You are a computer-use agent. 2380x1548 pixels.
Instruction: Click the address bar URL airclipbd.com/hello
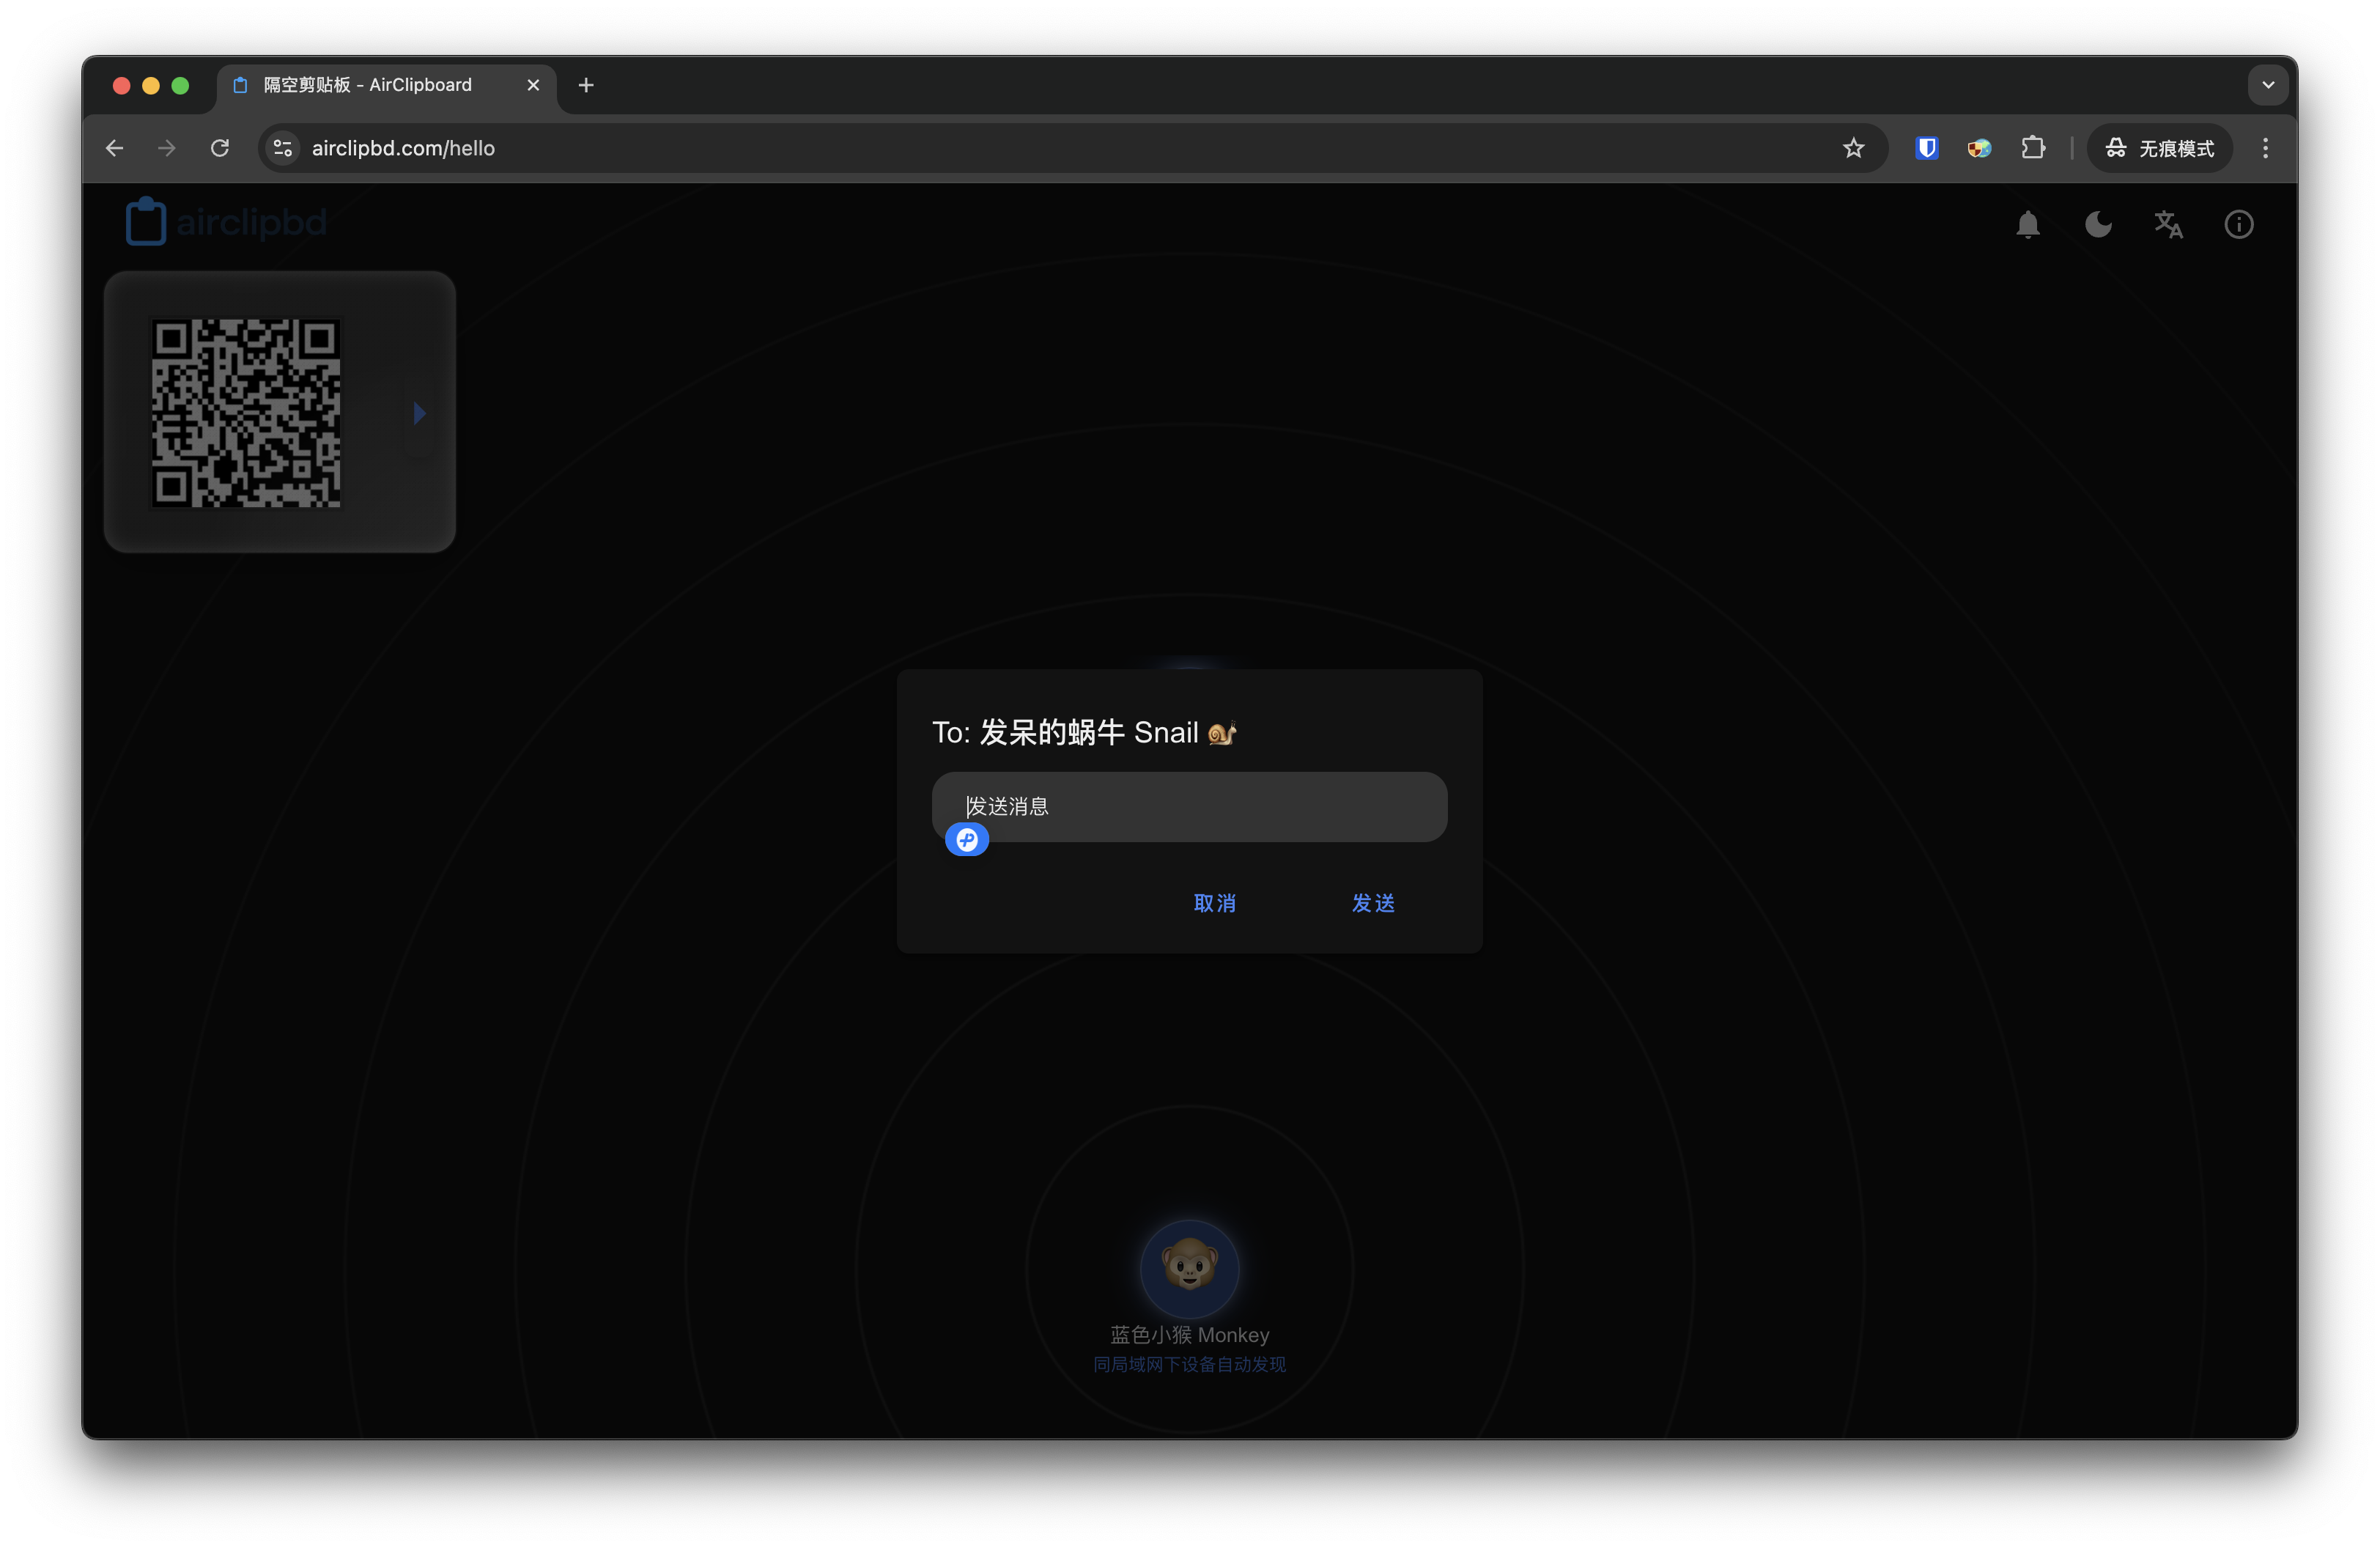tap(403, 148)
